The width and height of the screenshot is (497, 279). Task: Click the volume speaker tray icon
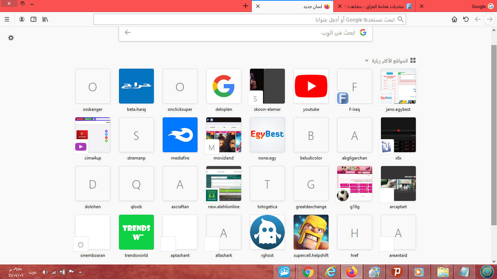click(x=45, y=272)
